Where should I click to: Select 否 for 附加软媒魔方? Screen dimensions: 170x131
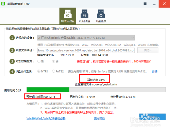click(x=55, y=61)
